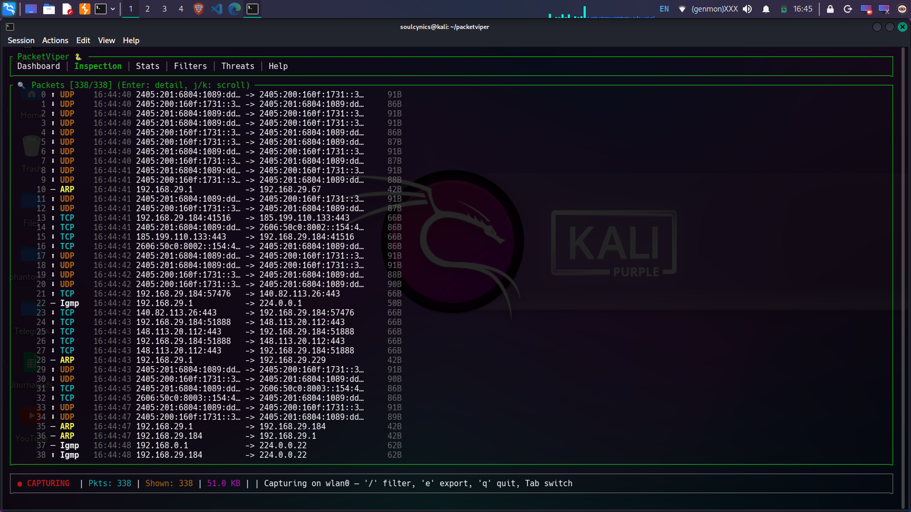Open the Kali applications menu
The width and height of the screenshot is (911, 512).
[9, 8]
